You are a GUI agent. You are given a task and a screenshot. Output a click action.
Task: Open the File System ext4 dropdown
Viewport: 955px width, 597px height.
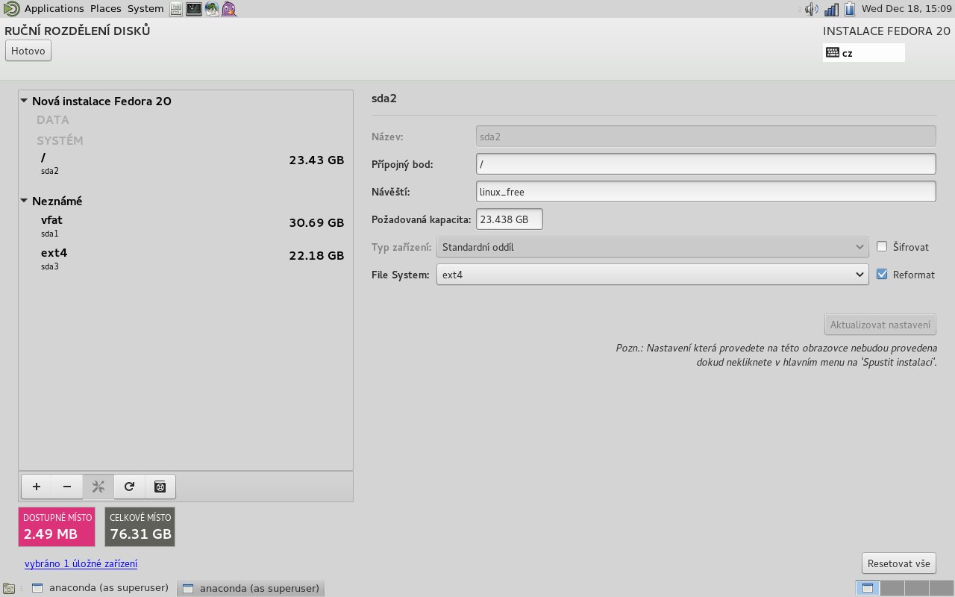652,275
